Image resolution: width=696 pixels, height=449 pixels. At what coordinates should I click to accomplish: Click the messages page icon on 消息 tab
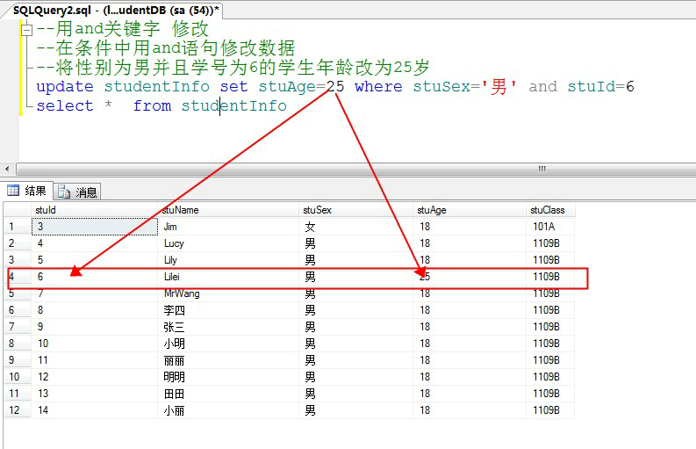(x=64, y=192)
